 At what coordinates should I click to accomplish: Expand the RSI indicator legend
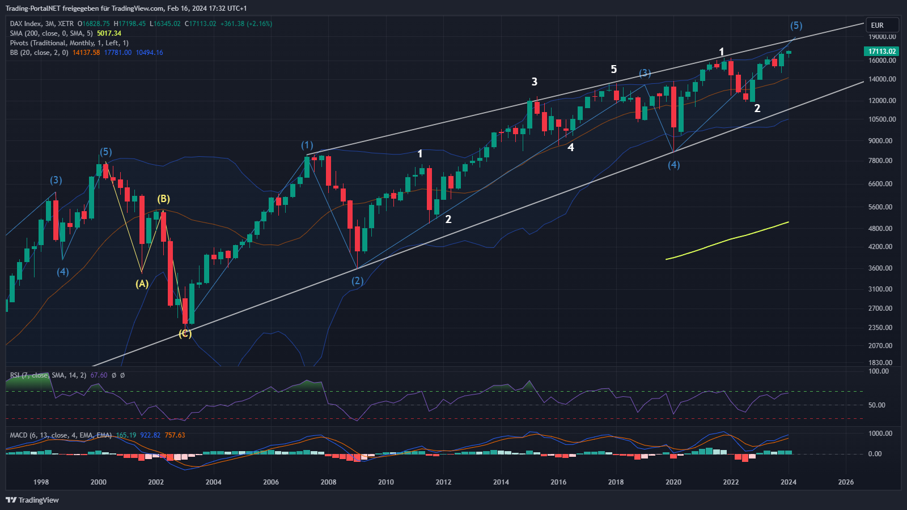pyautogui.click(x=48, y=375)
